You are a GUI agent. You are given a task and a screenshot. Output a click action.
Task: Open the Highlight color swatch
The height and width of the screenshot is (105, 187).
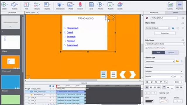(x=164, y=101)
